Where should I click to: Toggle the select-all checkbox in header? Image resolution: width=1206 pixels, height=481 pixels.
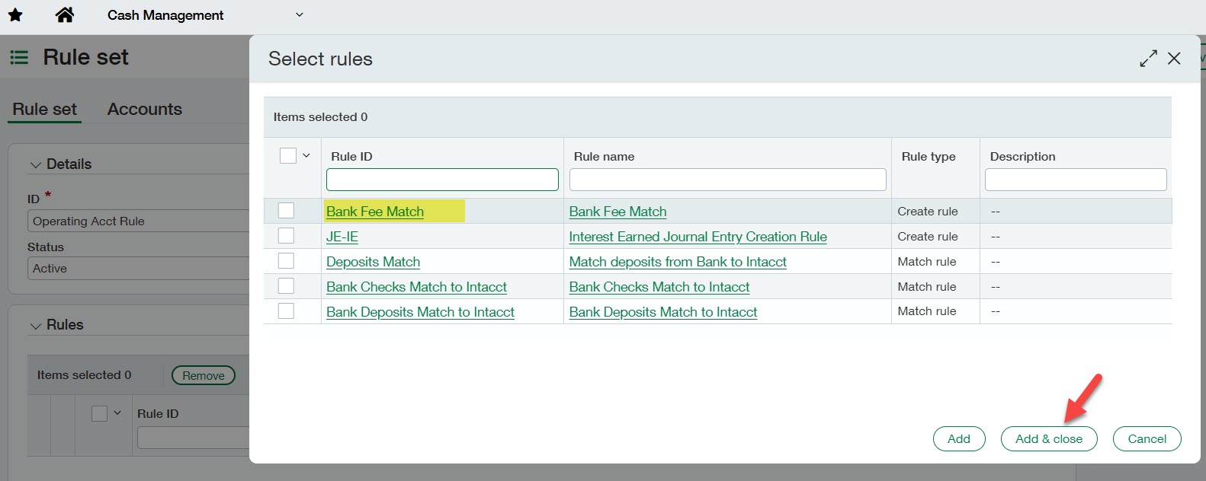[x=288, y=156]
